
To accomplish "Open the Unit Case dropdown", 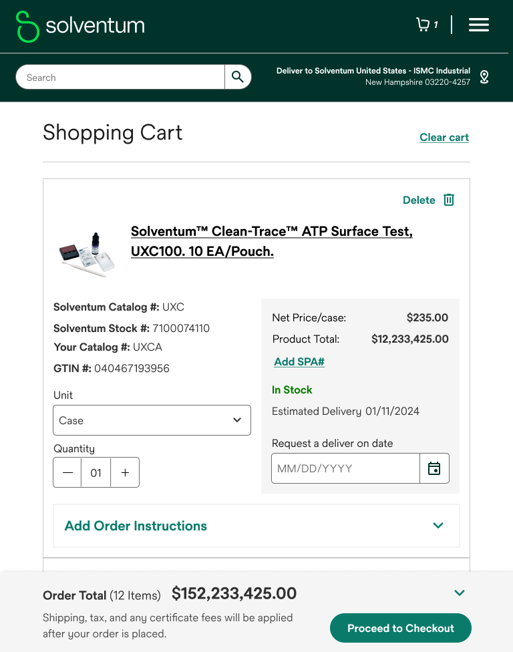I will pyautogui.click(x=152, y=420).
